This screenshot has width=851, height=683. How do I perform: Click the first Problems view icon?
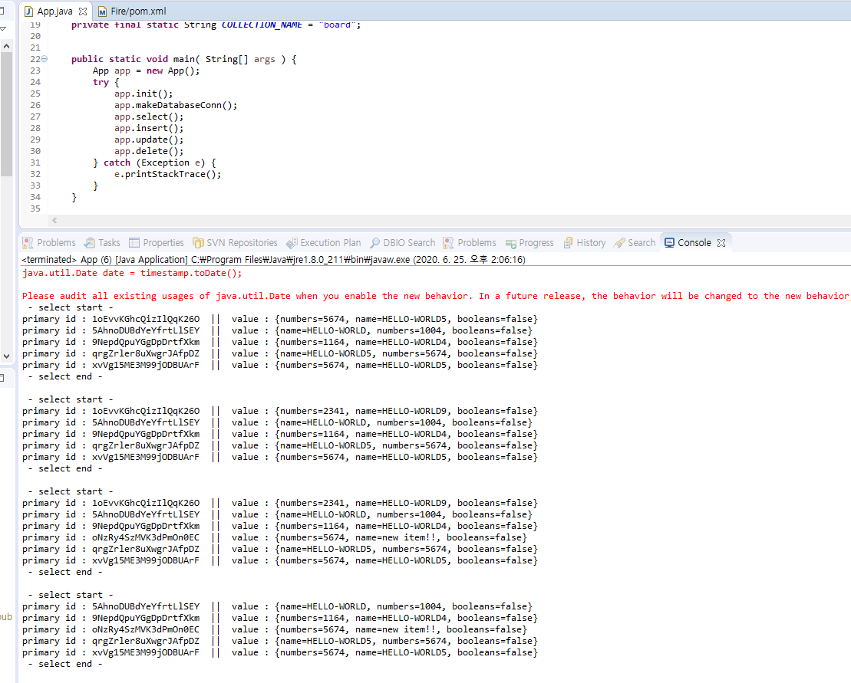pyautogui.click(x=28, y=243)
